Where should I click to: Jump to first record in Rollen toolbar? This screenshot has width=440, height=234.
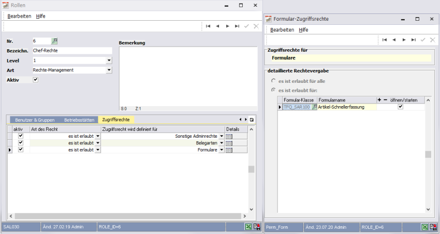click(208, 26)
